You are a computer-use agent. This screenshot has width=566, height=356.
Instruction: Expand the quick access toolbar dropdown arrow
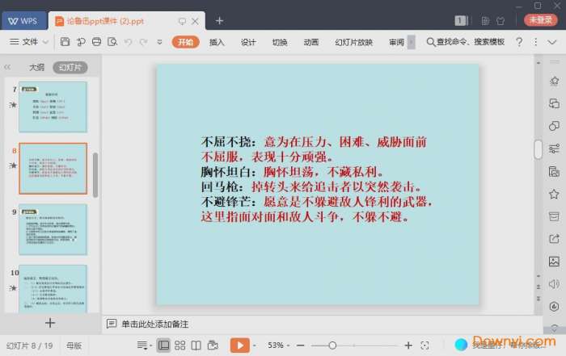pyautogui.click(x=159, y=42)
